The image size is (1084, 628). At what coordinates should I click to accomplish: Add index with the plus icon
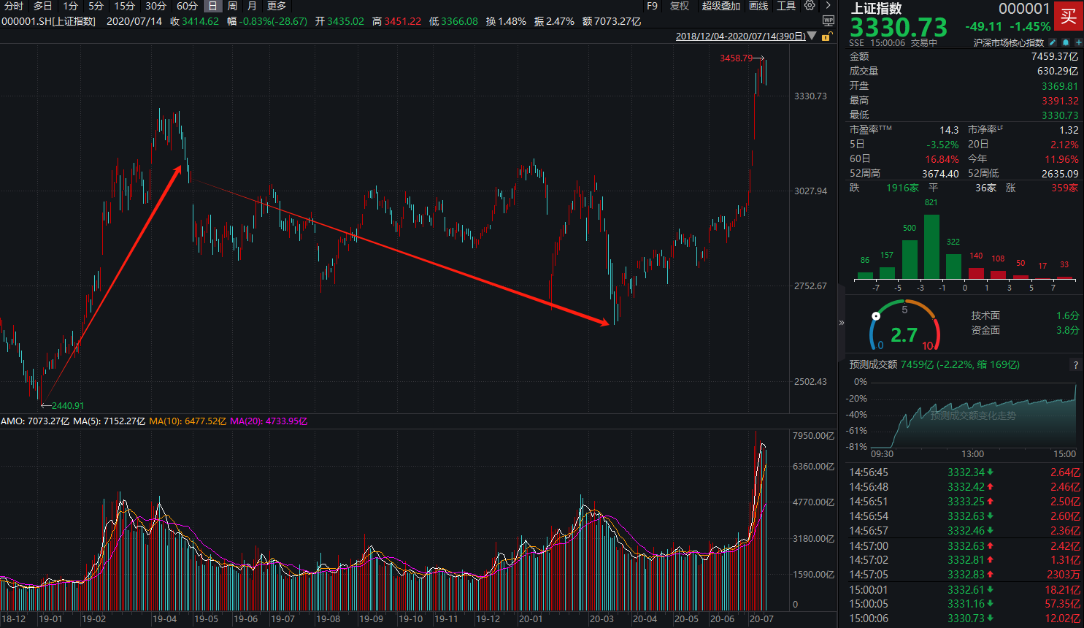tap(1078, 42)
